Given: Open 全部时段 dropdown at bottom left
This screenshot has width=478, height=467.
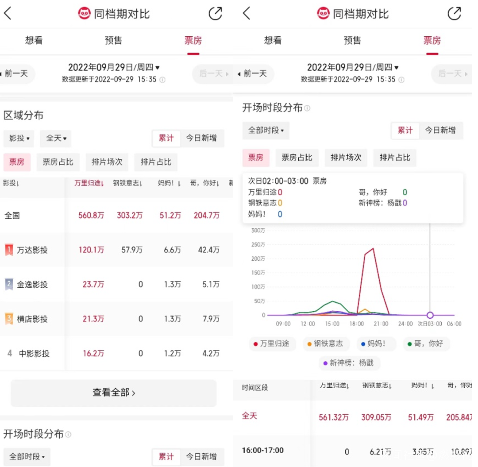Looking at the screenshot, I should 27,457.
